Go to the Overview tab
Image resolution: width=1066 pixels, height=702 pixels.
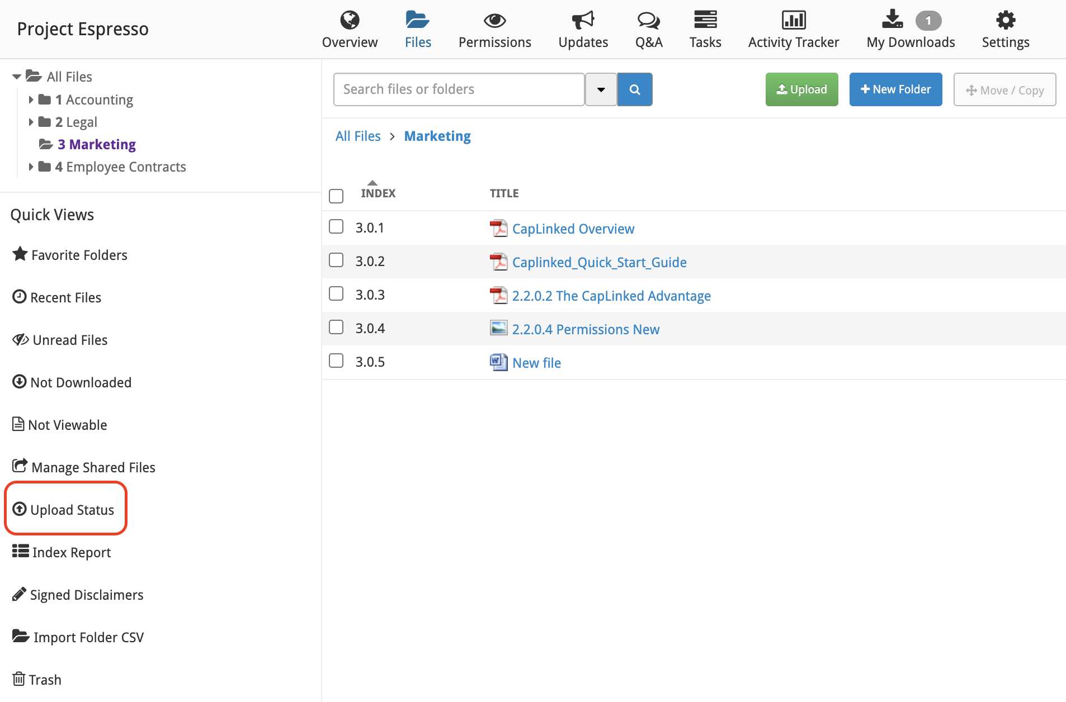(350, 30)
